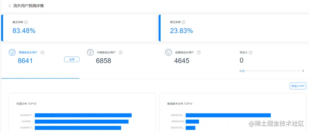Click the 自定义 slider handle

[243, 71]
